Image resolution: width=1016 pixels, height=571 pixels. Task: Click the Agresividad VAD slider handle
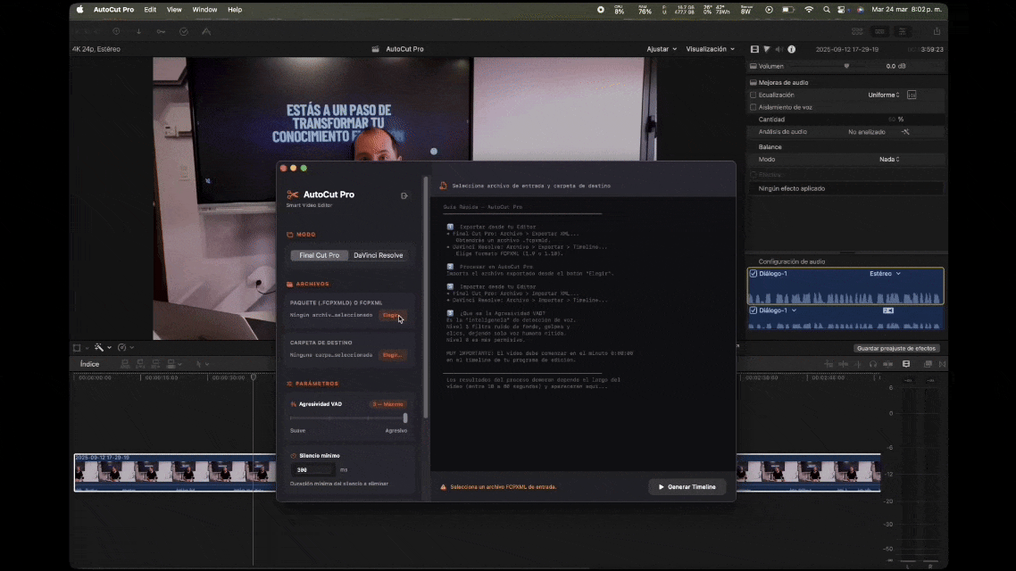pos(405,418)
